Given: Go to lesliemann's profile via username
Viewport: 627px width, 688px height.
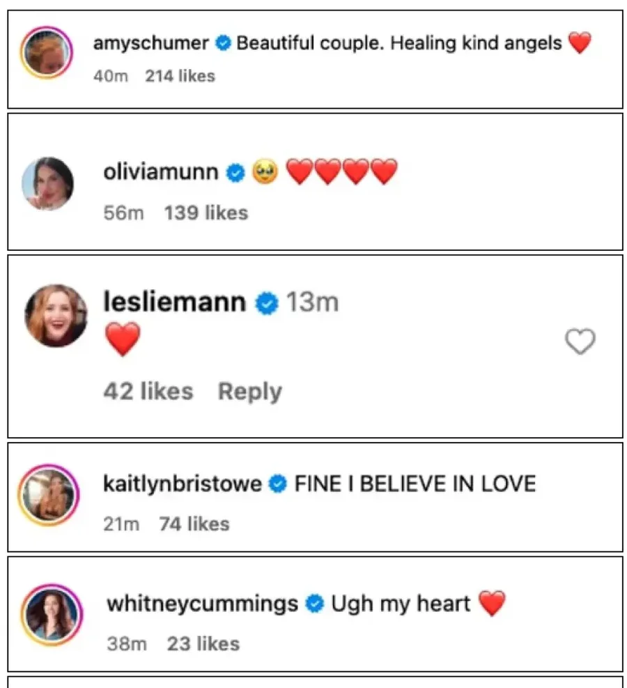Looking at the screenshot, I should [174, 303].
